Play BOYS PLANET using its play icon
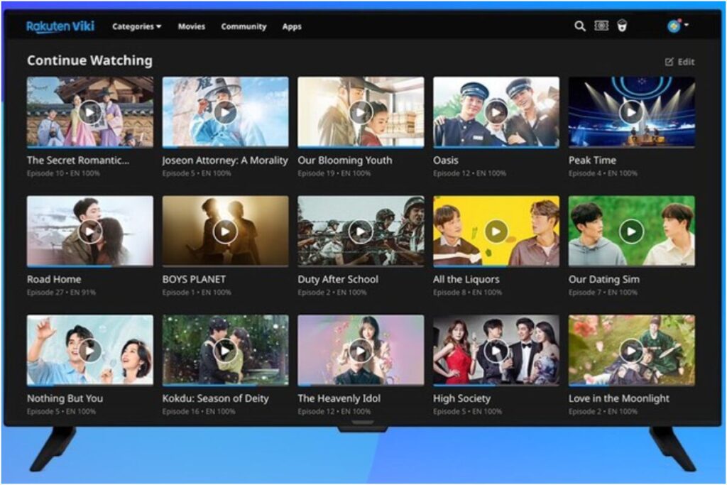This screenshot has height=485, width=727. tap(225, 231)
